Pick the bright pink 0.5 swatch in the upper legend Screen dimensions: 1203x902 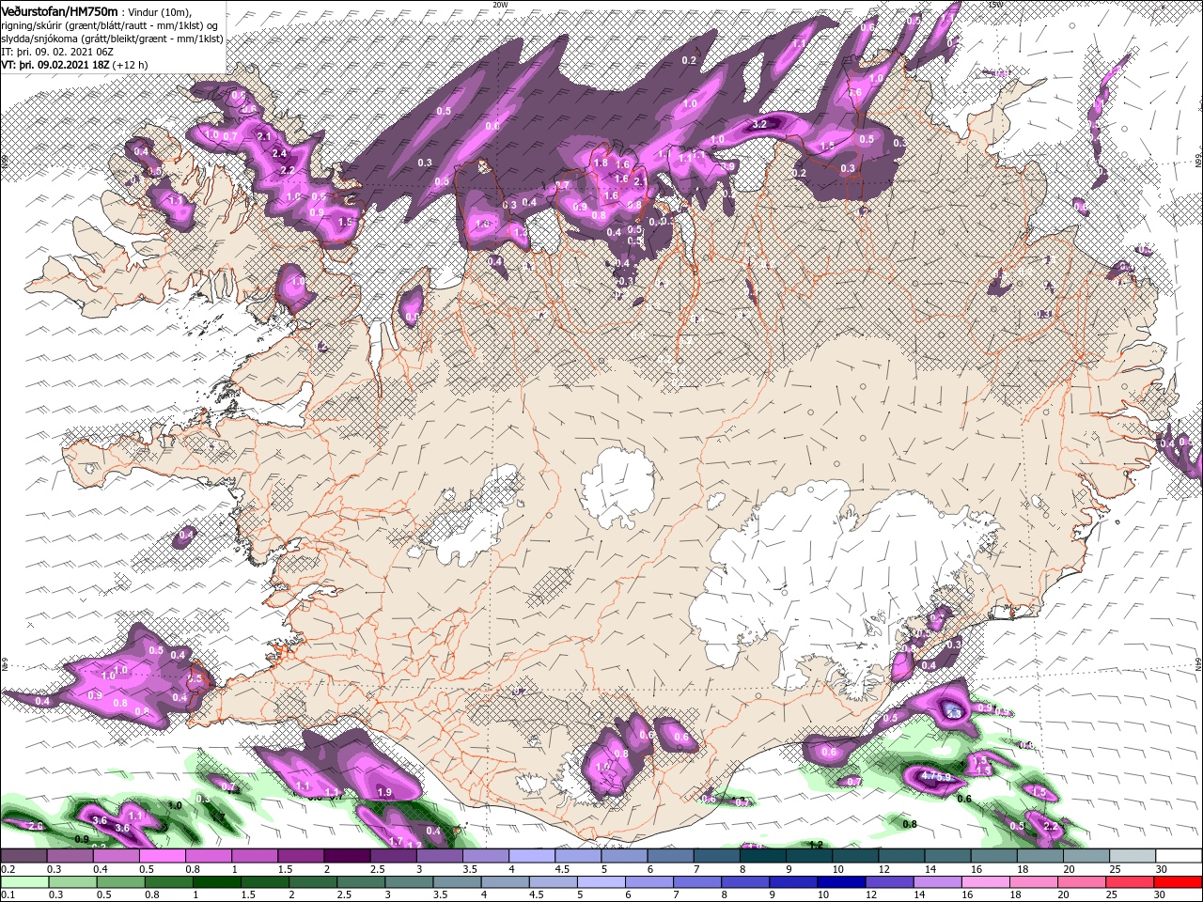(163, 856)
